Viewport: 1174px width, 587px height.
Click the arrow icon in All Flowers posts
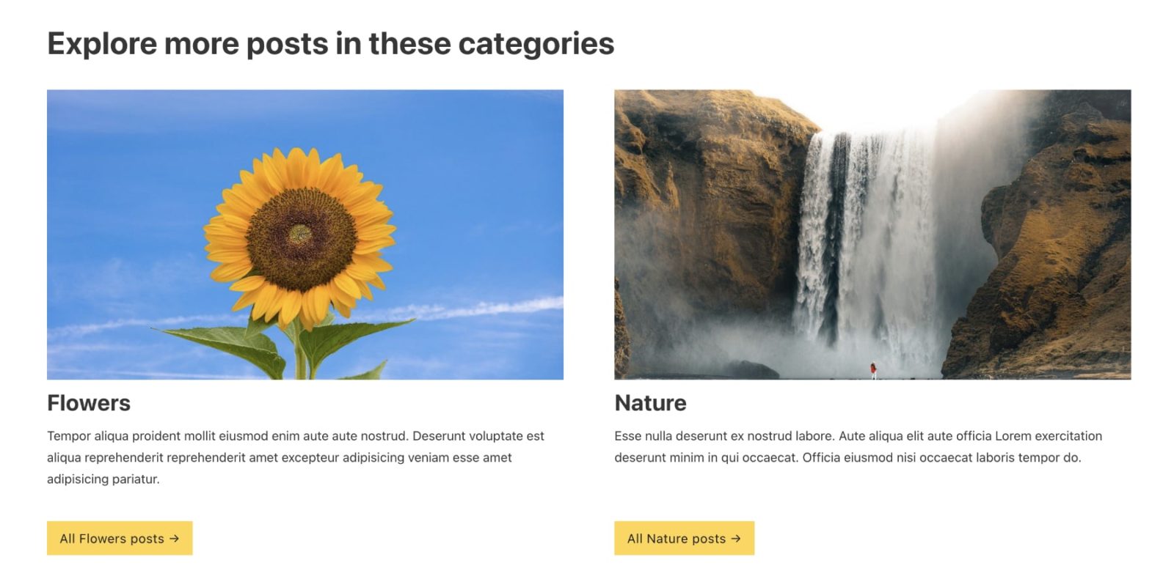point(174,539)
